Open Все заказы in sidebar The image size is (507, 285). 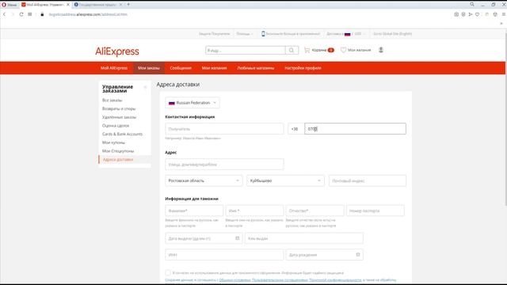[112, 101]
